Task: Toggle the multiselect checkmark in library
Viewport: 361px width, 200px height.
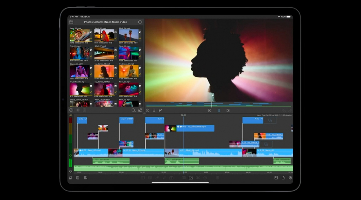Action: click(71, 110)
